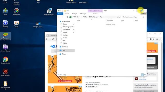
Task: Stop loading with the address bar X
Action: 120,17
